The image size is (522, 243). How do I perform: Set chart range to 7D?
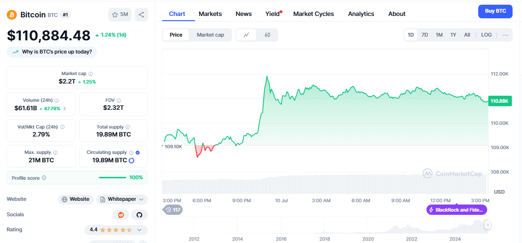pyautogui.click(x=425, y=35)
